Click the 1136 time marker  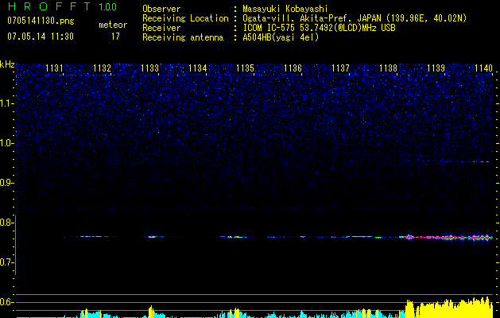pos(293,68)
